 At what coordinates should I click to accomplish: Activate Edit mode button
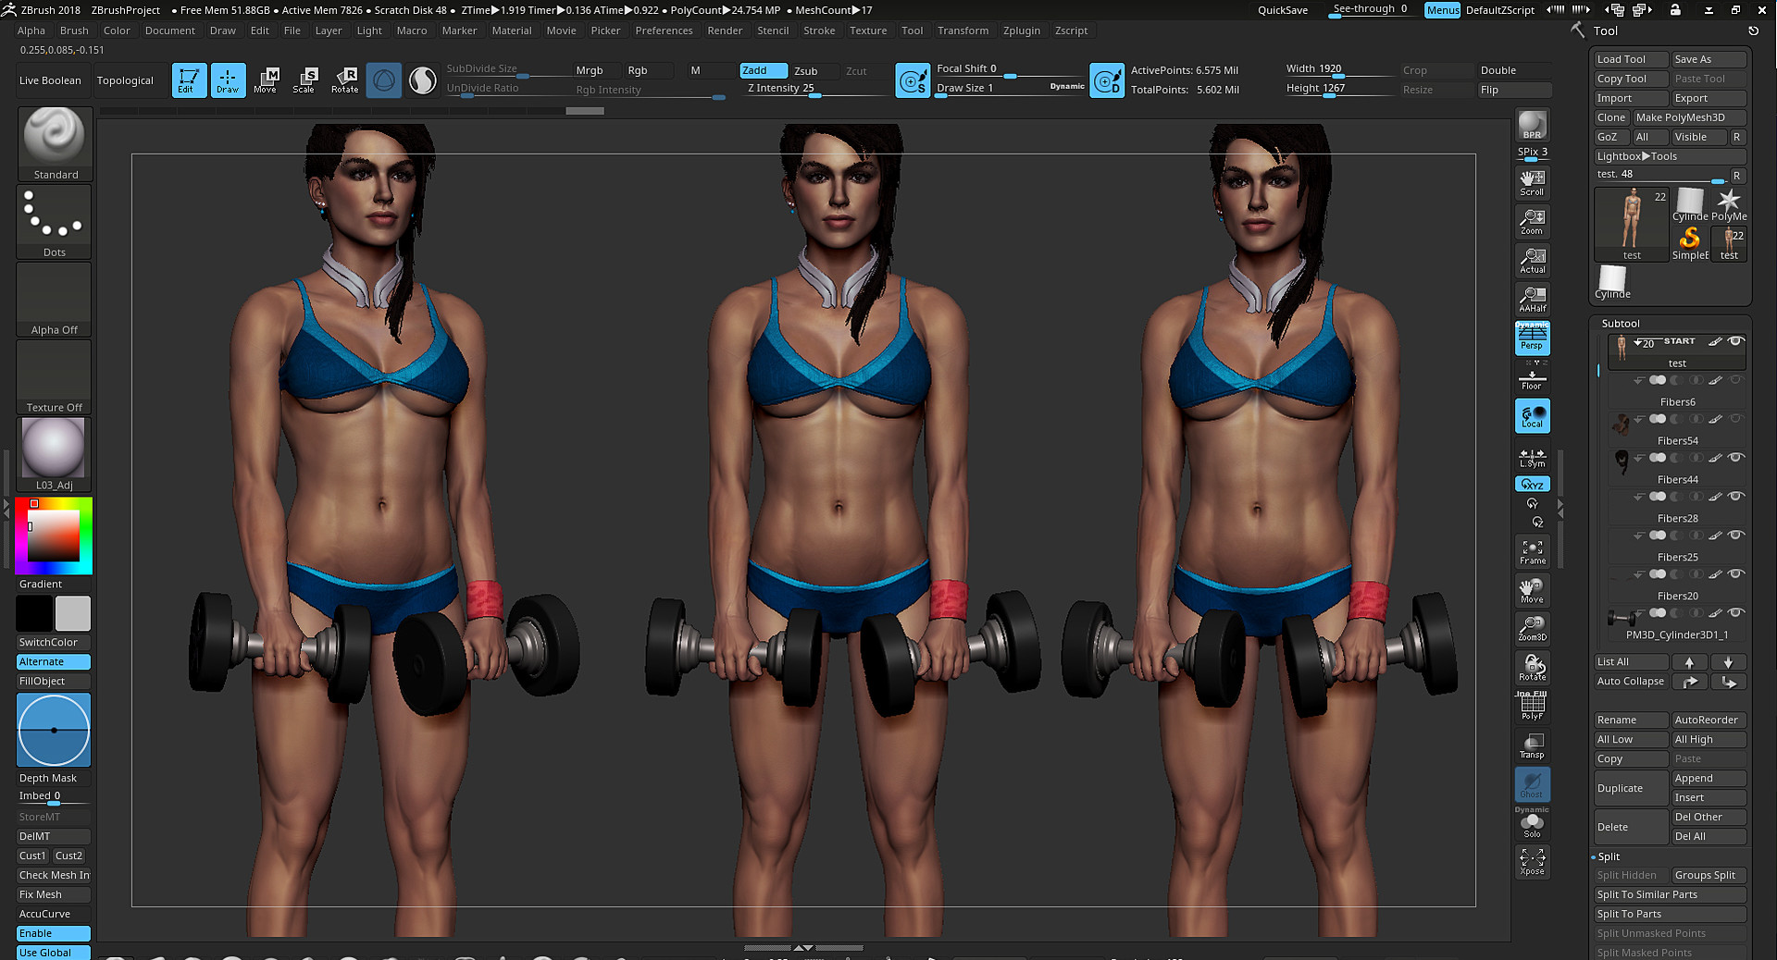coord(189,80)
